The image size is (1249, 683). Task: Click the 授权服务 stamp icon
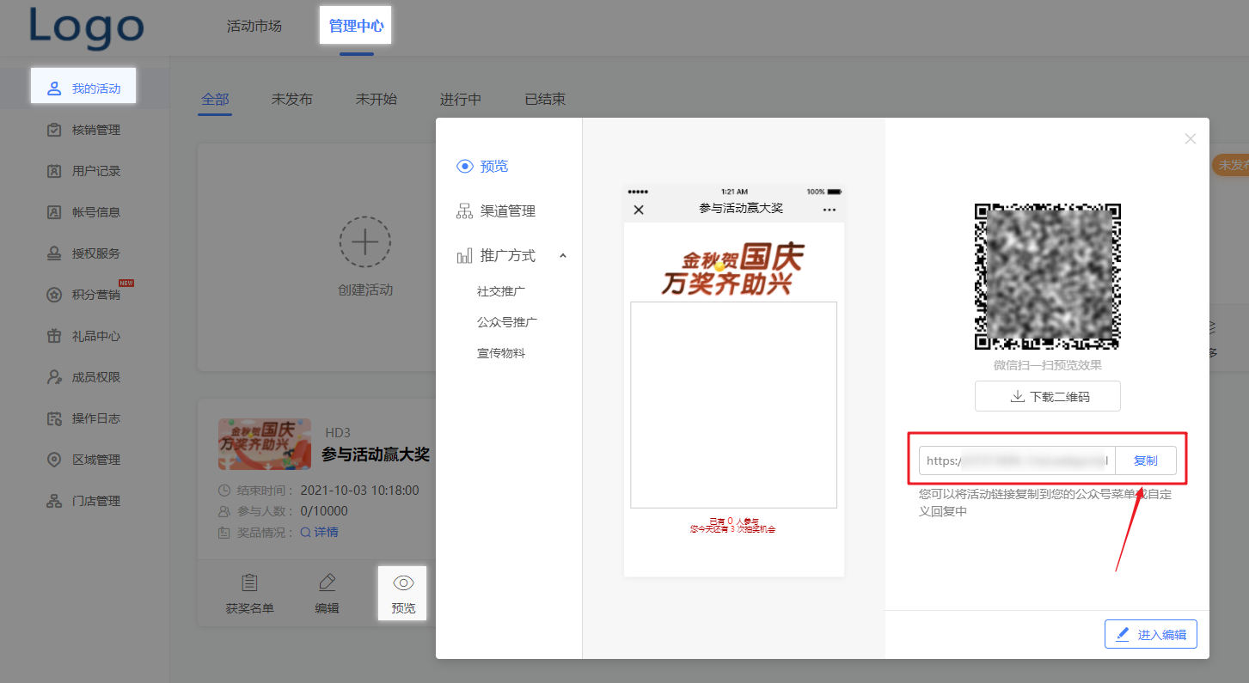point(54,253)
